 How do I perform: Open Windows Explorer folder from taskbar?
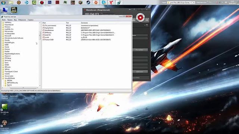click(11, 3)
